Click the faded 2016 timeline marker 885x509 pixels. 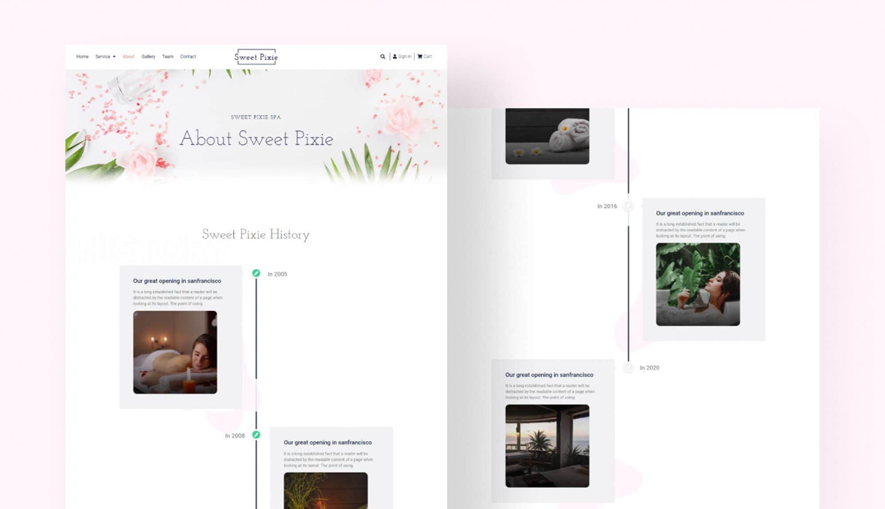click(x=628, y=206)
